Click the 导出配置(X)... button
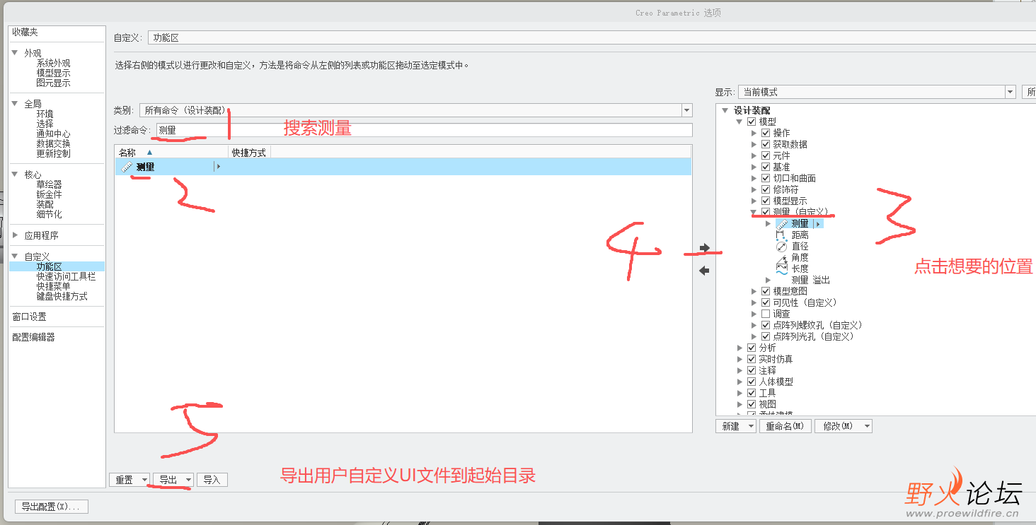The image size is (1036, 525). pos(52,506)
